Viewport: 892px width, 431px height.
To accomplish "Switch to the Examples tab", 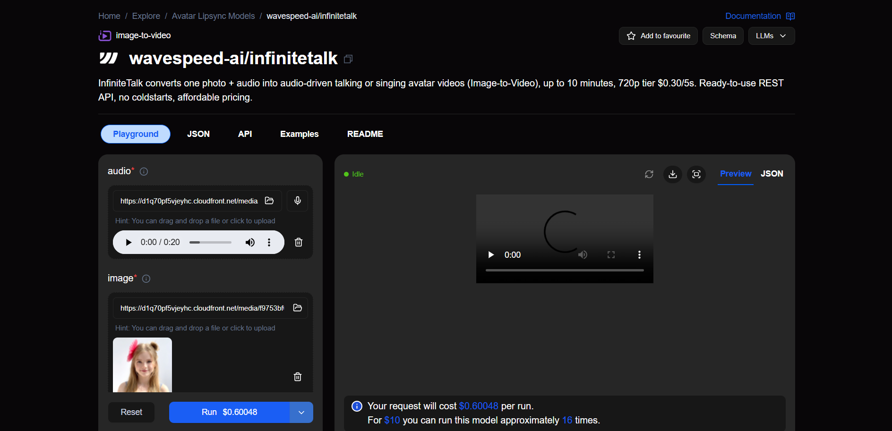I will [x=299, y=134].
